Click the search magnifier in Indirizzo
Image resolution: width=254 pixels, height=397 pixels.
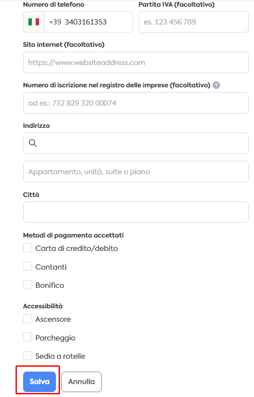(x=33, y=143)
